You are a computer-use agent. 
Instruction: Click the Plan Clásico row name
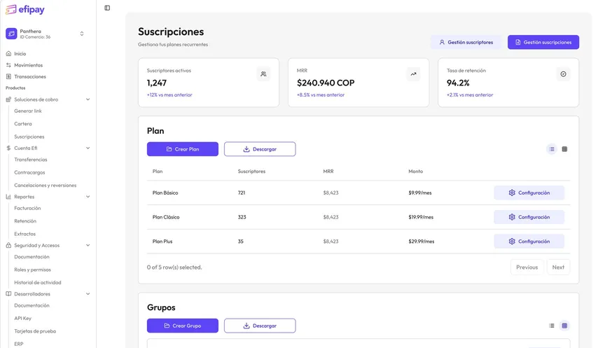pyautogui.click(x=166, y=217)
